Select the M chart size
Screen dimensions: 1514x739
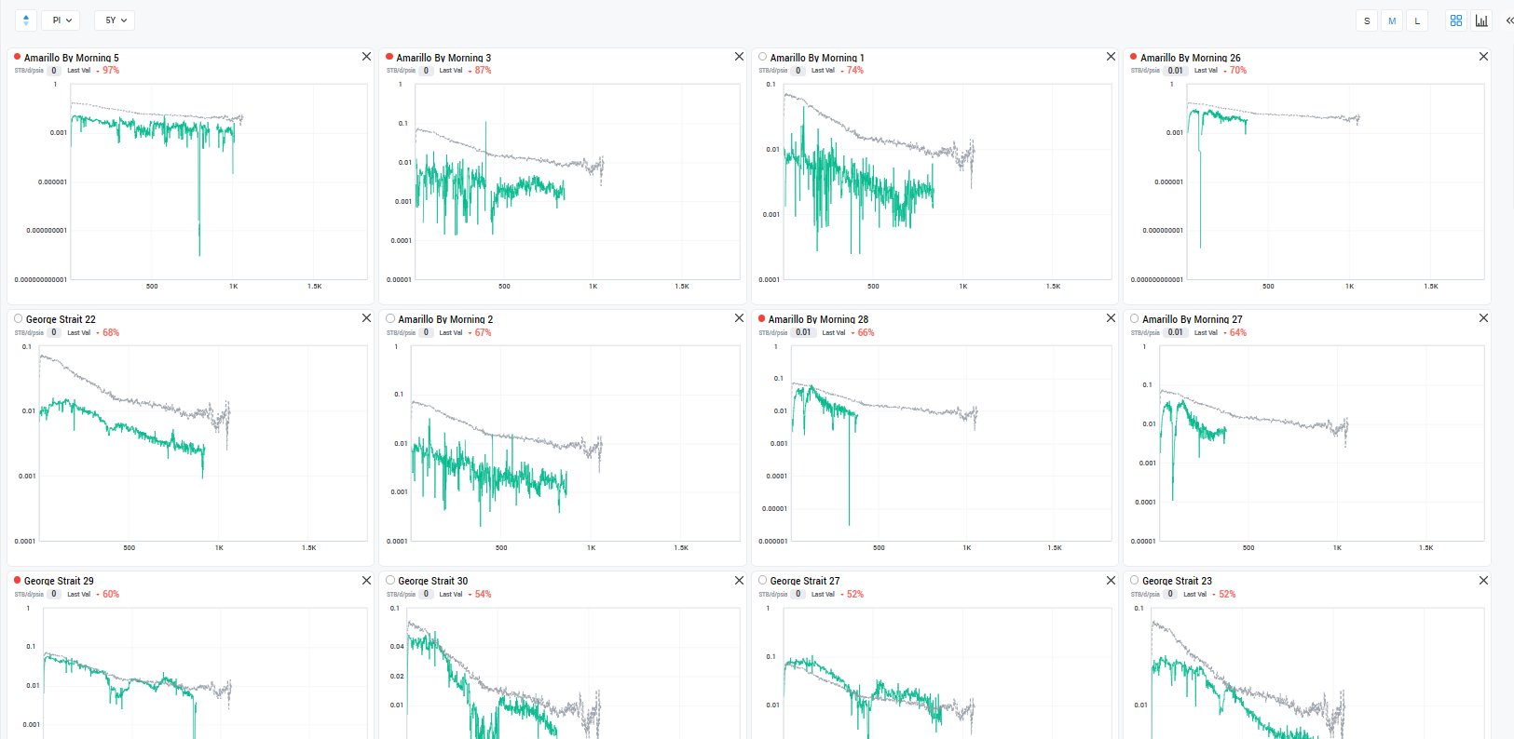click(x=1392, y=20)
